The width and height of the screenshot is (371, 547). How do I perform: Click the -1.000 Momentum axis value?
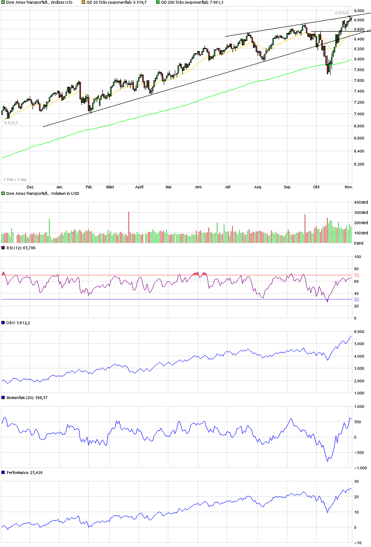[x=360, y=468]
